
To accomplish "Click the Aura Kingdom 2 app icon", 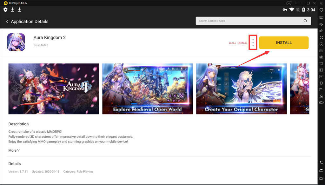I will click(x=16, y=42).
